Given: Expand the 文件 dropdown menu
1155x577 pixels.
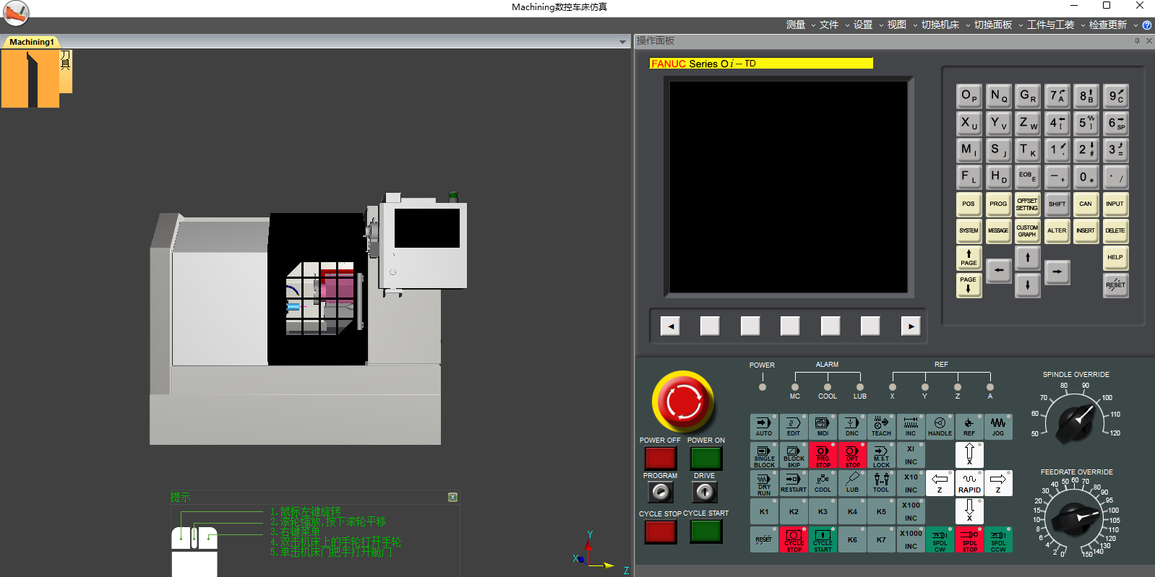Looking at the screenshot, I should coord(829,25).
